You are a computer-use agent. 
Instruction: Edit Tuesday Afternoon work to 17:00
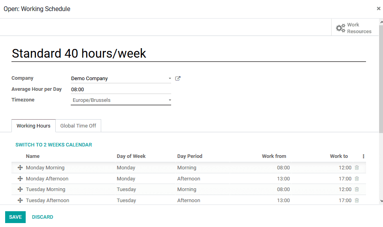click(x=345, y=201)
